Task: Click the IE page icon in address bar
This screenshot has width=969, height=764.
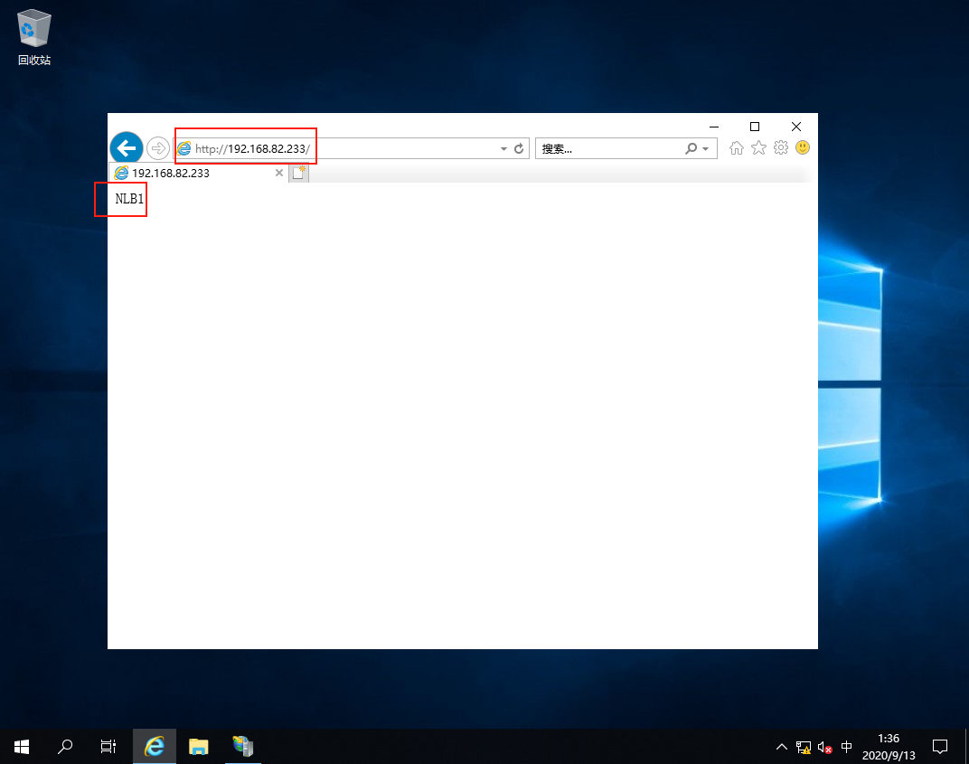Action: 184,148
